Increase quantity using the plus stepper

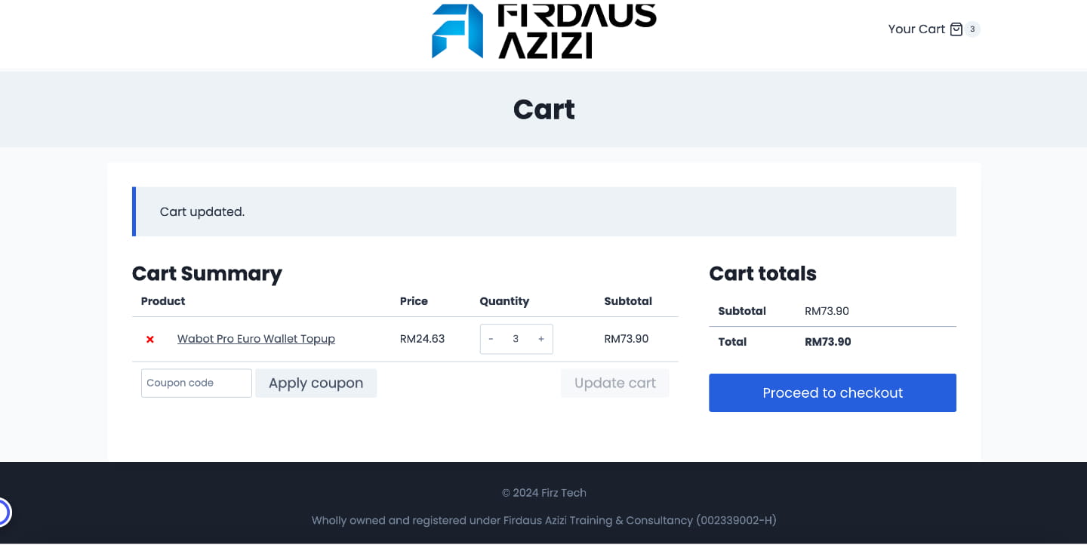click(541, 339)
